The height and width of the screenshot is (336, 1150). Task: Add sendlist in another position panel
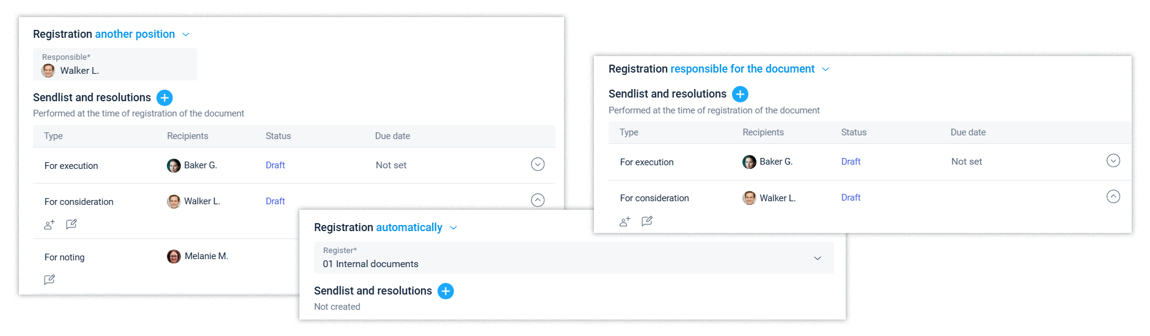[164, 98]
